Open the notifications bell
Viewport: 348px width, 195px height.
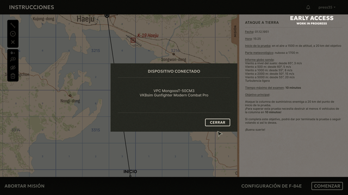tap(308, 7)
